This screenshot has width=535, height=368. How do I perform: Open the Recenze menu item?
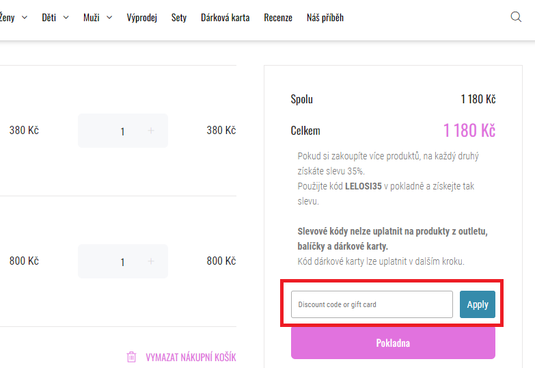(278, 18)
